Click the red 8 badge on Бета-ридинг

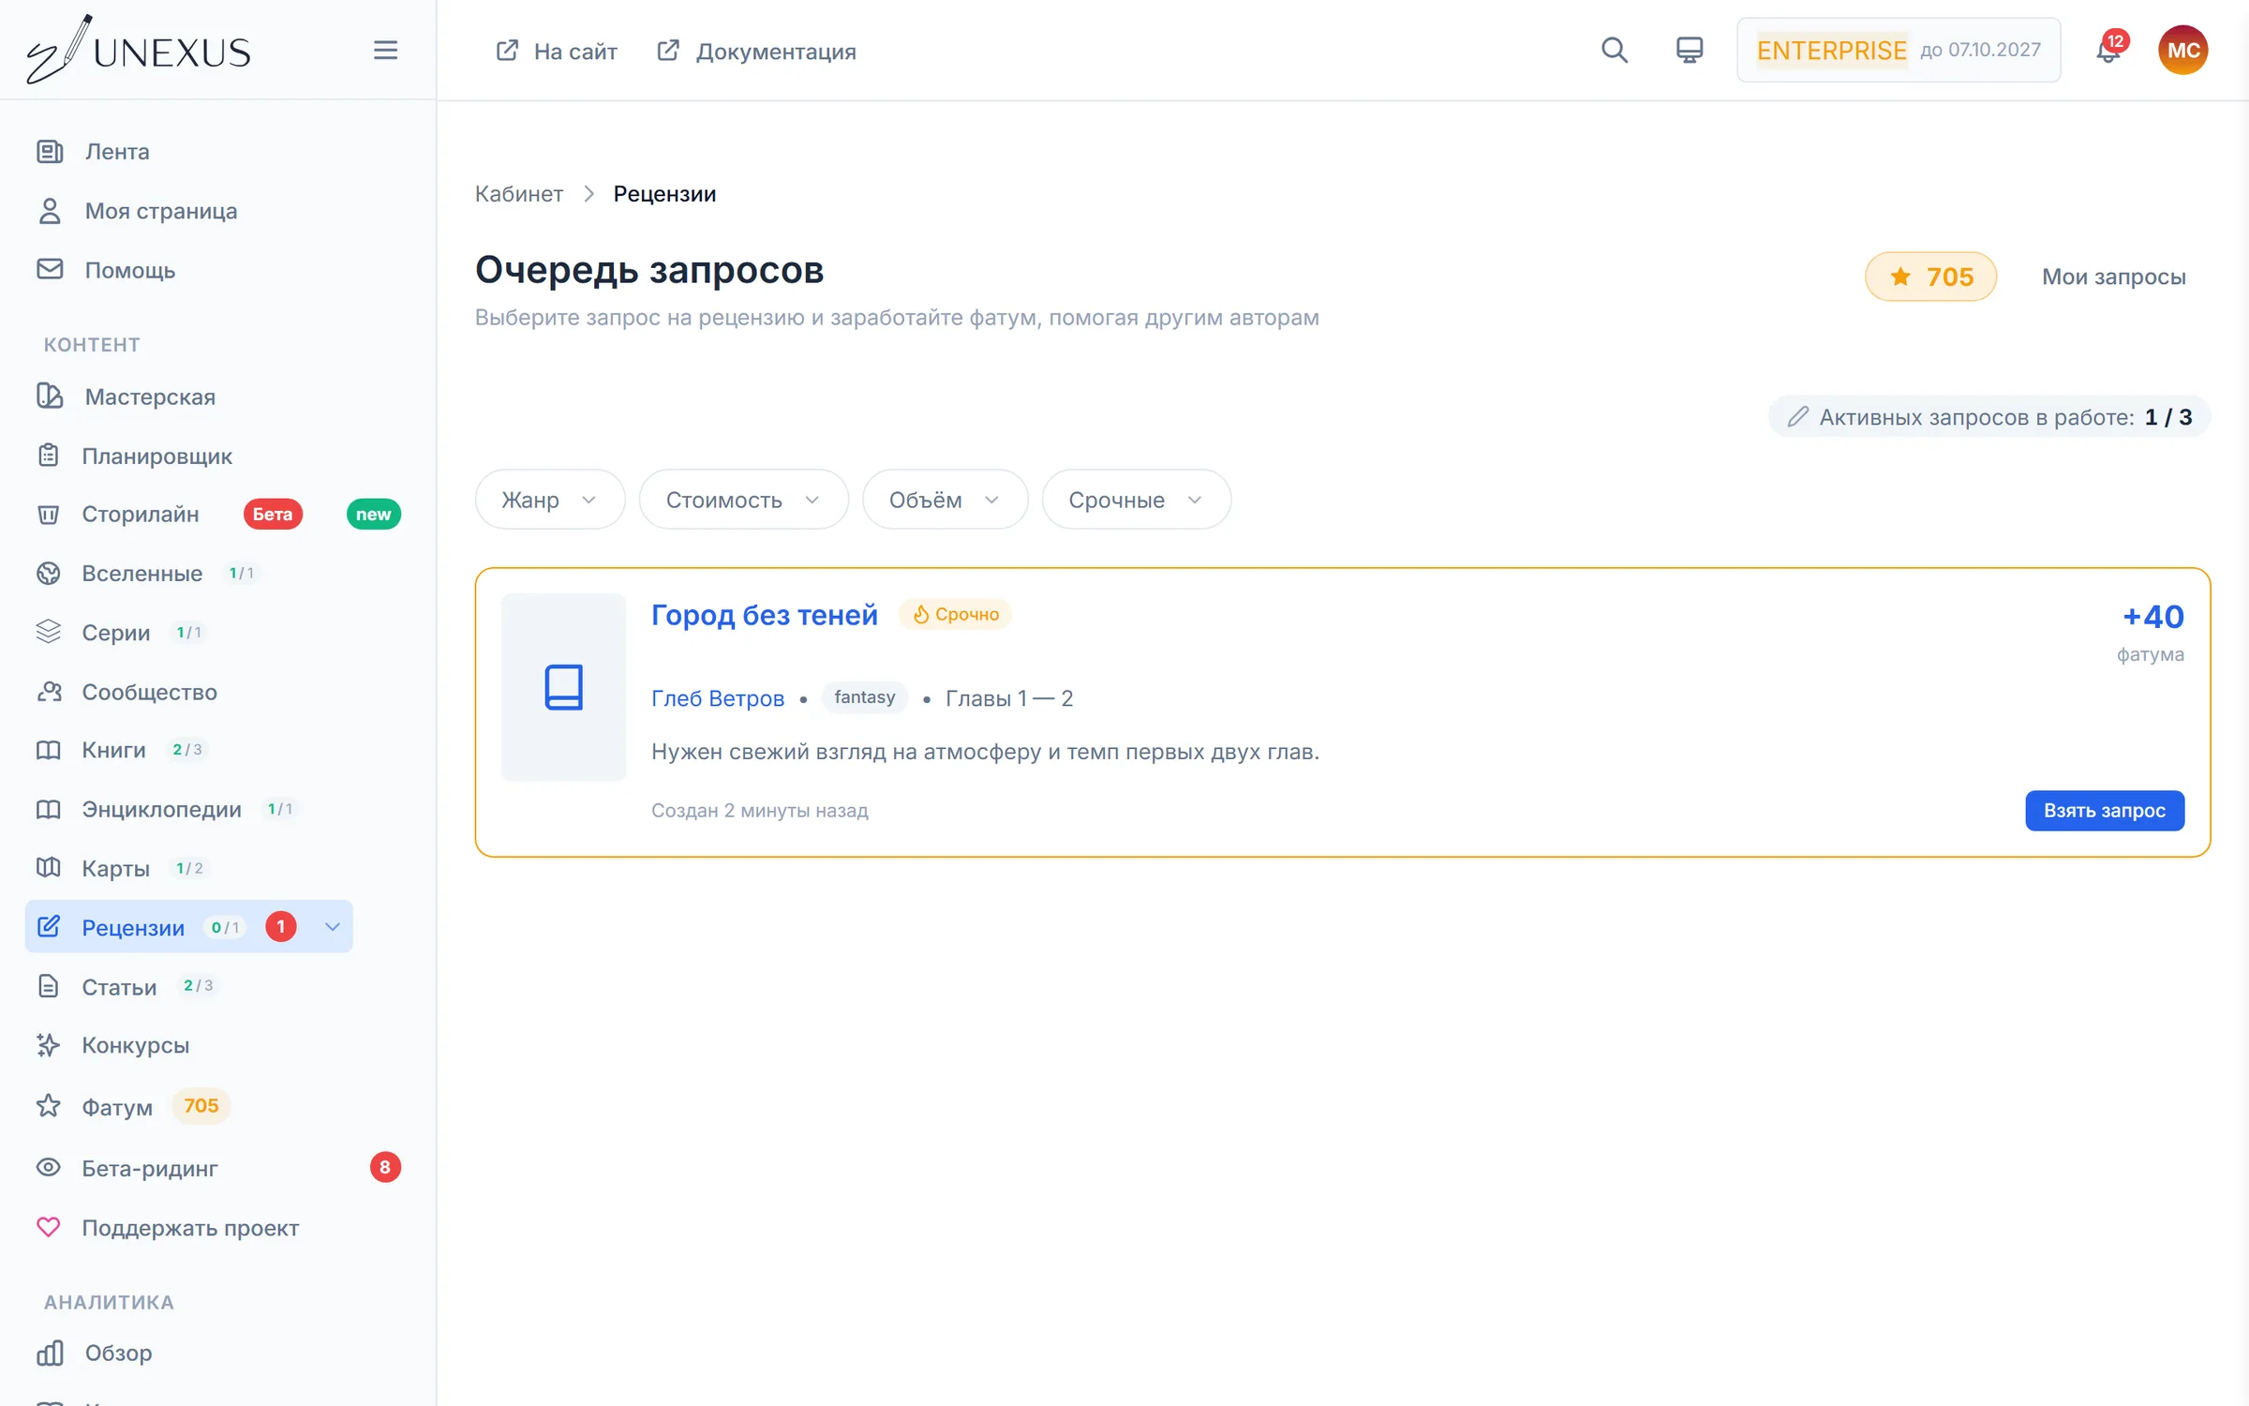385,1167
